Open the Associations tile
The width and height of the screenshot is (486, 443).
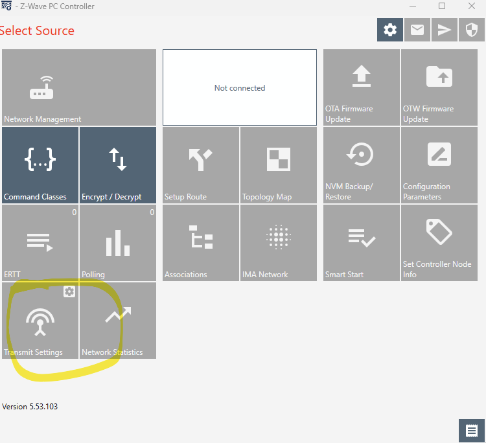201,243
